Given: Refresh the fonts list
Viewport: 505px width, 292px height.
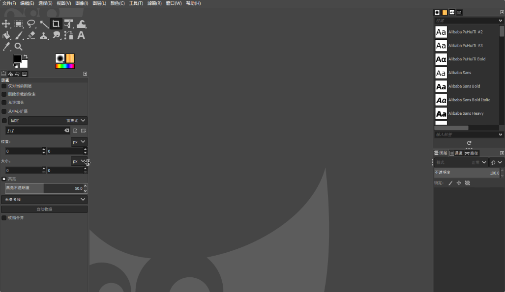Looking at the screenshot, I should 469,143.
